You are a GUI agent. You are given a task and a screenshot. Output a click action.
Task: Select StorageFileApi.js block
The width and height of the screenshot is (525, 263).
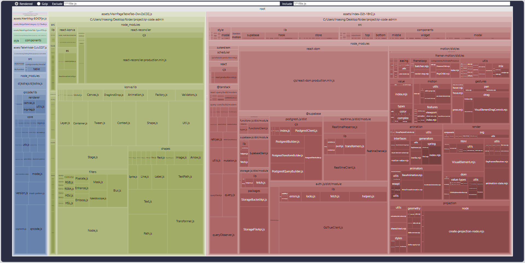[x=254, y=230]
